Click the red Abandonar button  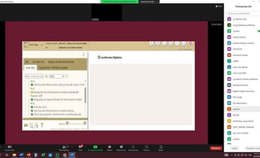click(x=216, y=148)
